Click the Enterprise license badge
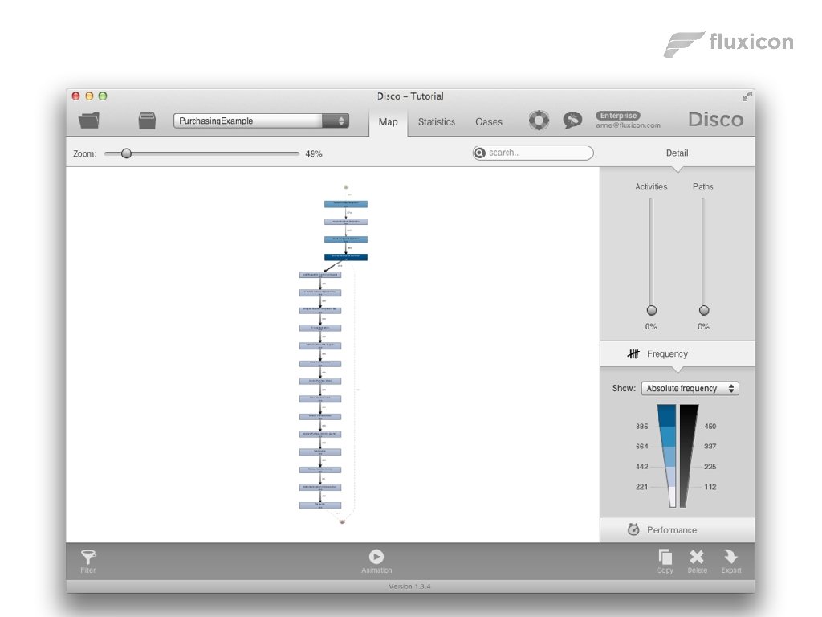822x617 pixels. click(x=618, y=116)
